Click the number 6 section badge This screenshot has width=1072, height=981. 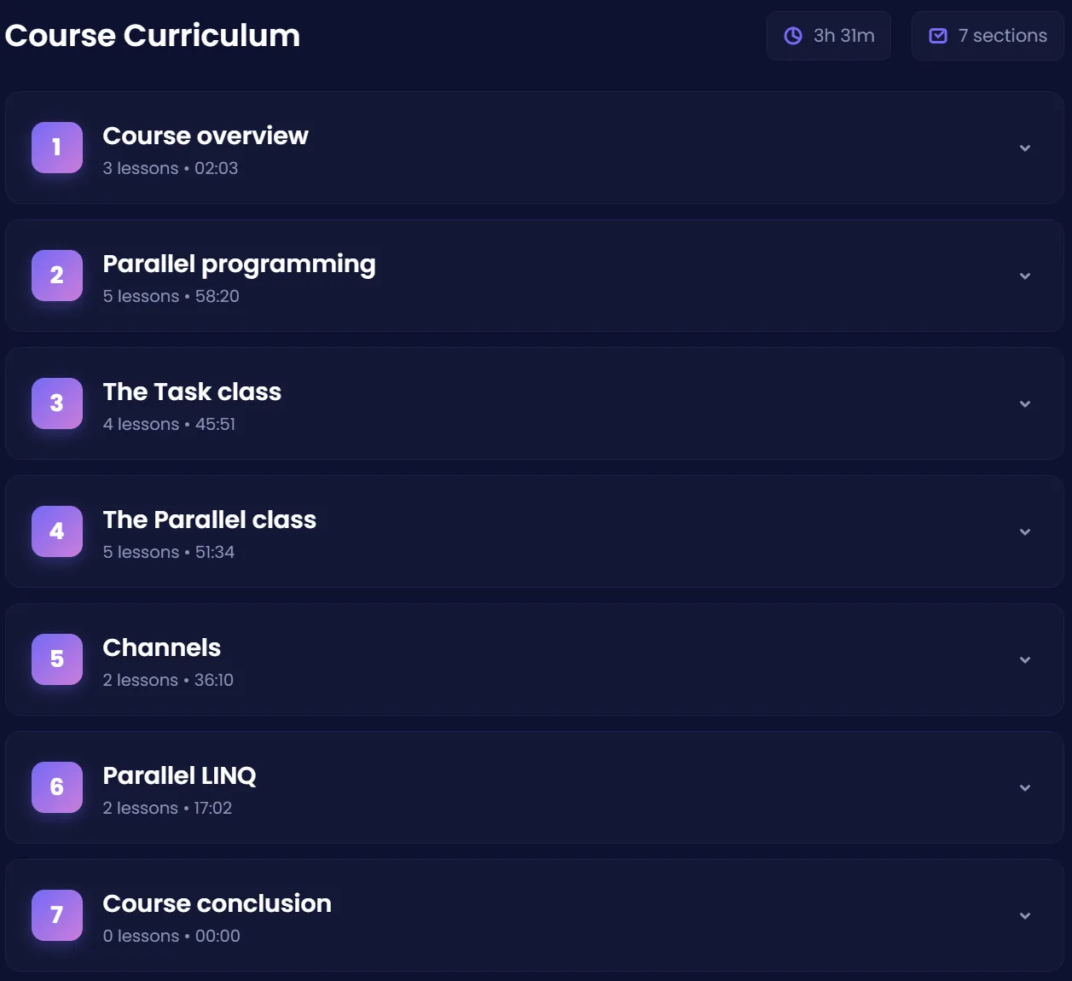tap(57, 787)
